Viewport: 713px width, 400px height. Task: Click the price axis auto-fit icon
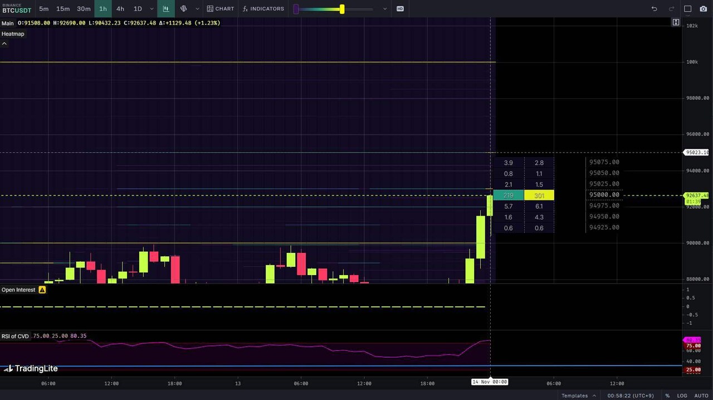(x=676, y=22)
